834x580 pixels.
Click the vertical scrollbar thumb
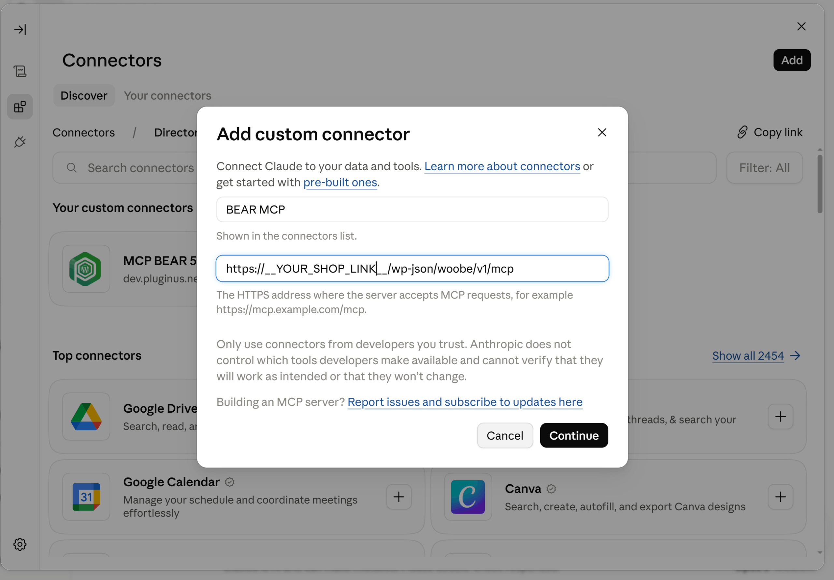(820, 184)
